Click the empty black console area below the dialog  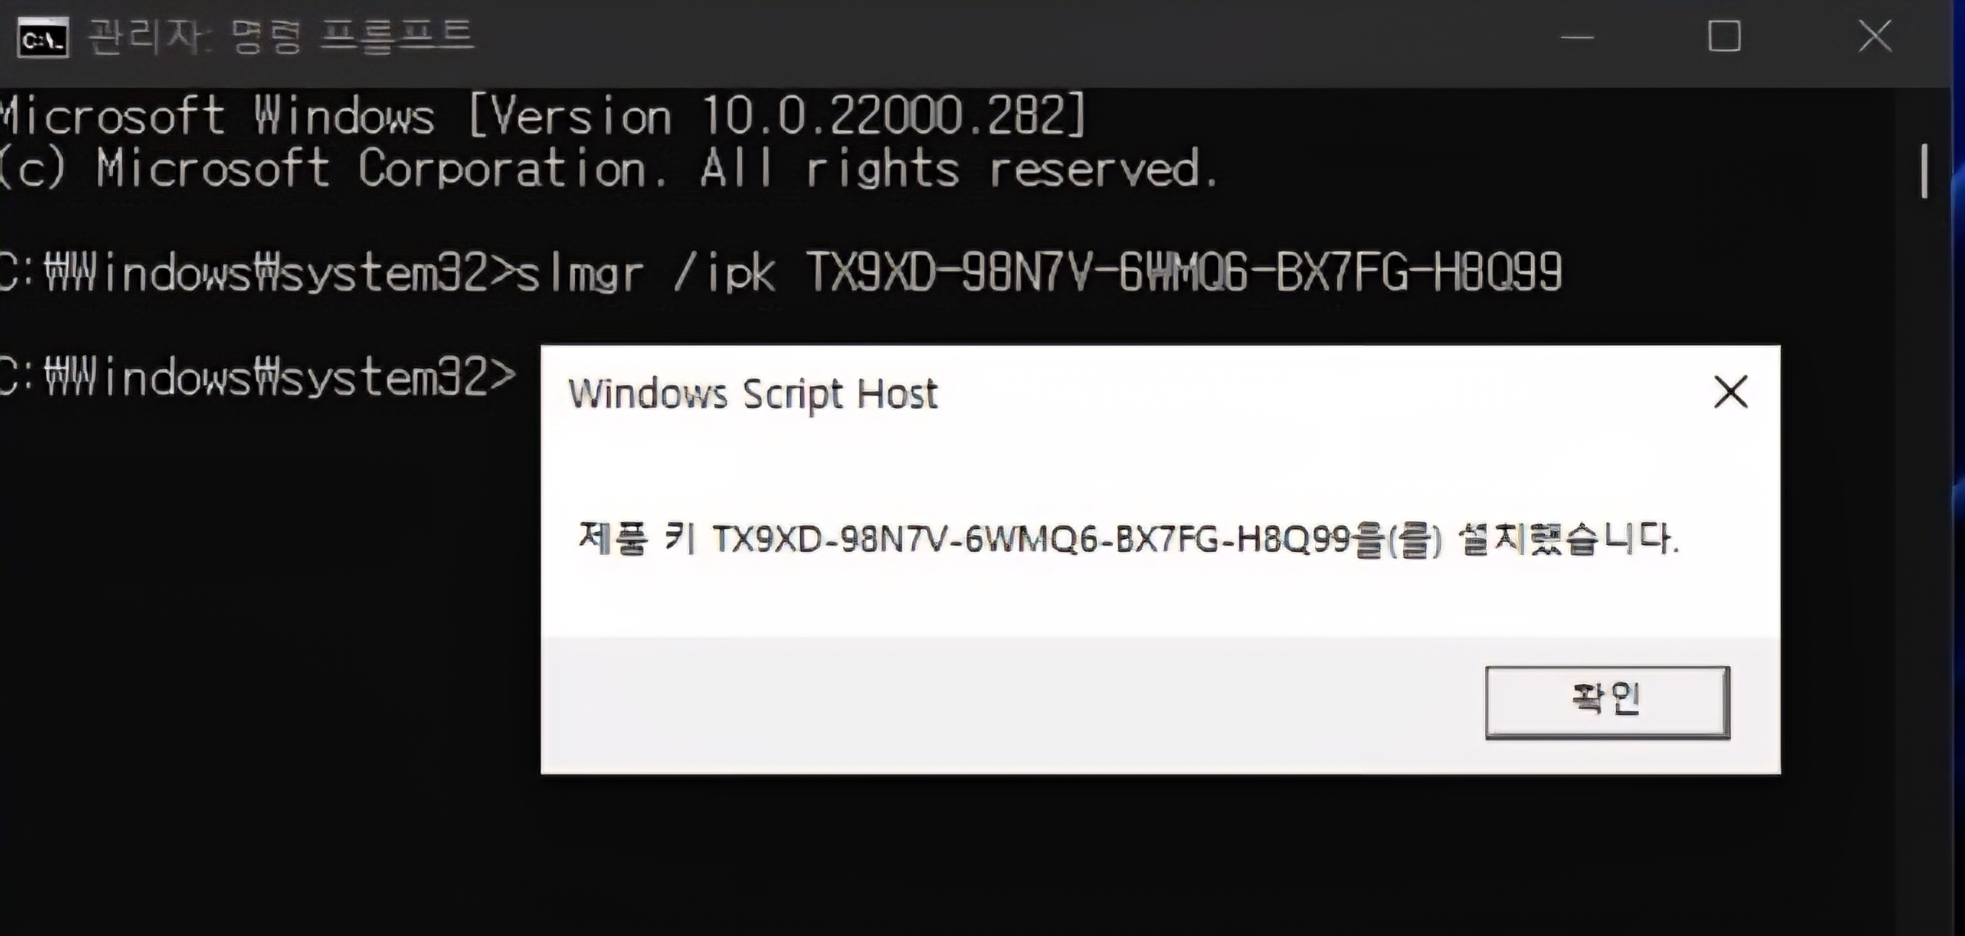(x=982, y=855)
